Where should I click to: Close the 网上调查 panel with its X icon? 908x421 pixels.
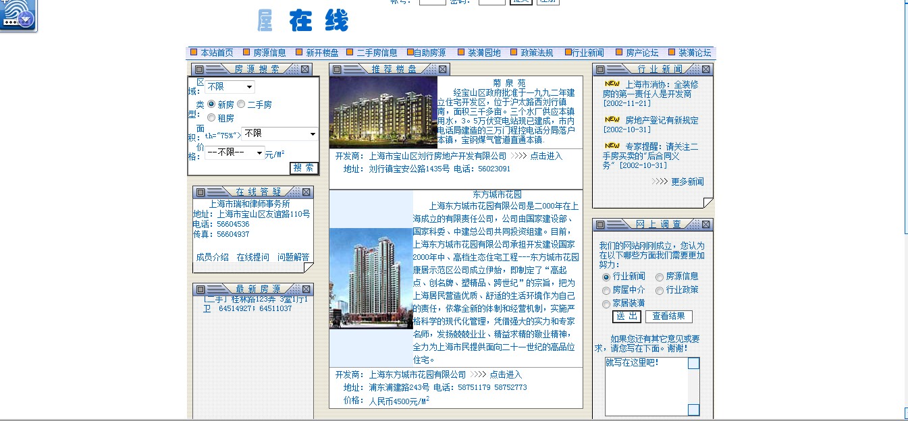706,225
